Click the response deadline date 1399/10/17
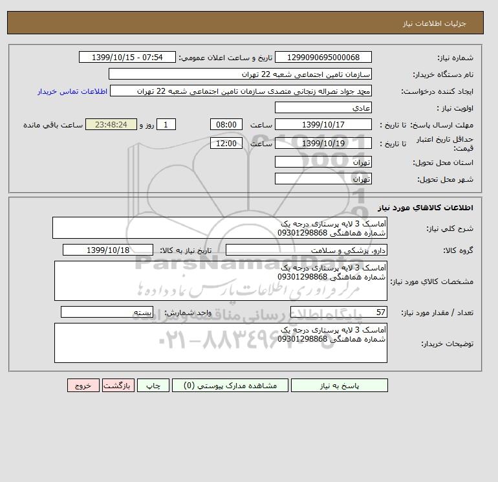The image size is (498, 482). pyautogui.click(x=323, y=125)
